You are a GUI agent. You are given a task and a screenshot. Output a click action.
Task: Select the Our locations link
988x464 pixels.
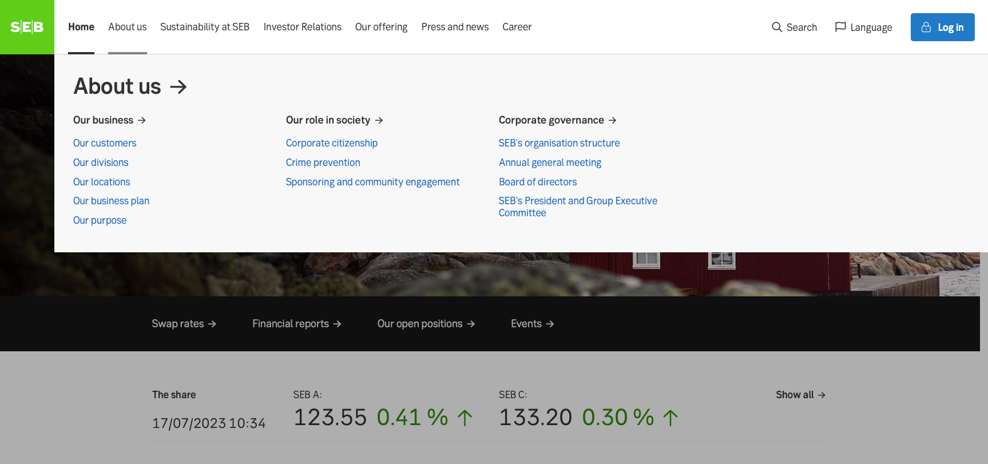pyautogui.click(x=101, y=182)
